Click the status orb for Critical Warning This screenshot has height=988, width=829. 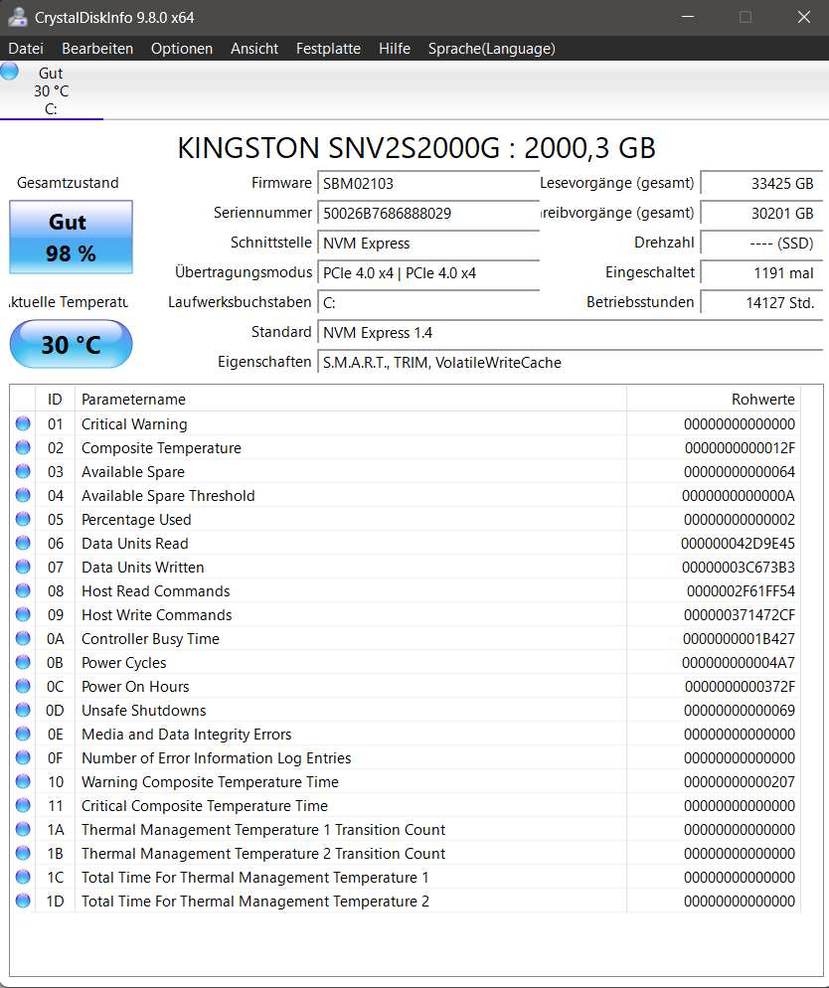[x=23, y=423]
